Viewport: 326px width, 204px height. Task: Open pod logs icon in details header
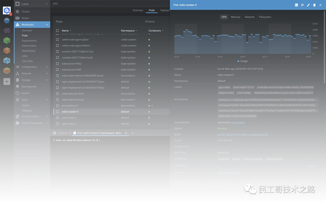point(302,5)
